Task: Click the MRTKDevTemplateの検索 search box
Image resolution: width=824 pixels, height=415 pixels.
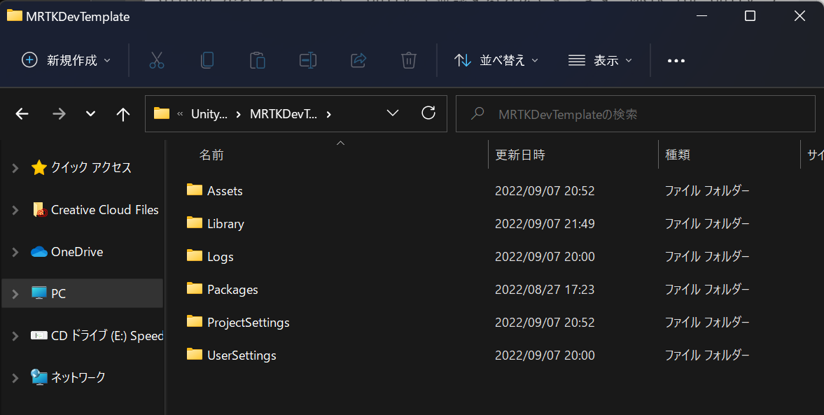Action: point(636,113)
